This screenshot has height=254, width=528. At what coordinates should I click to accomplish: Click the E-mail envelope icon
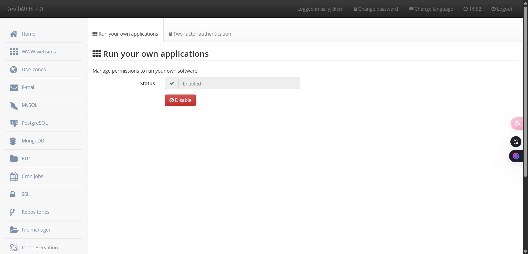(x=14, y=87)
